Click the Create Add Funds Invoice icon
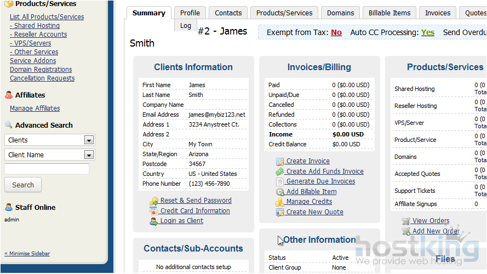This screenshot has height=274, width=487. [x=280, y=172]
